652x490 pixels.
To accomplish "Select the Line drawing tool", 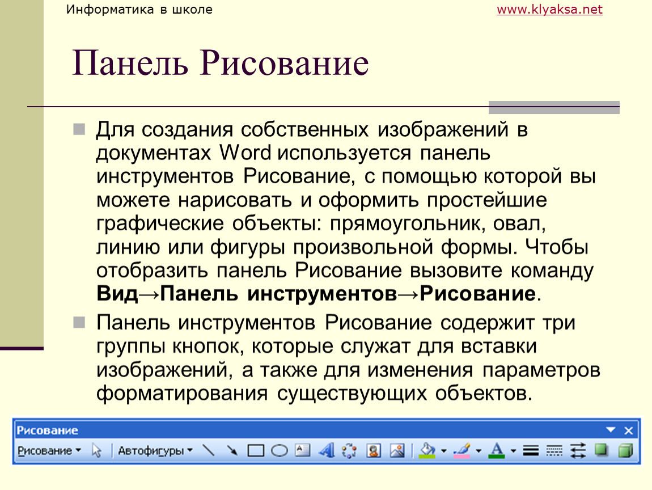I will click(x=208, y=450).
